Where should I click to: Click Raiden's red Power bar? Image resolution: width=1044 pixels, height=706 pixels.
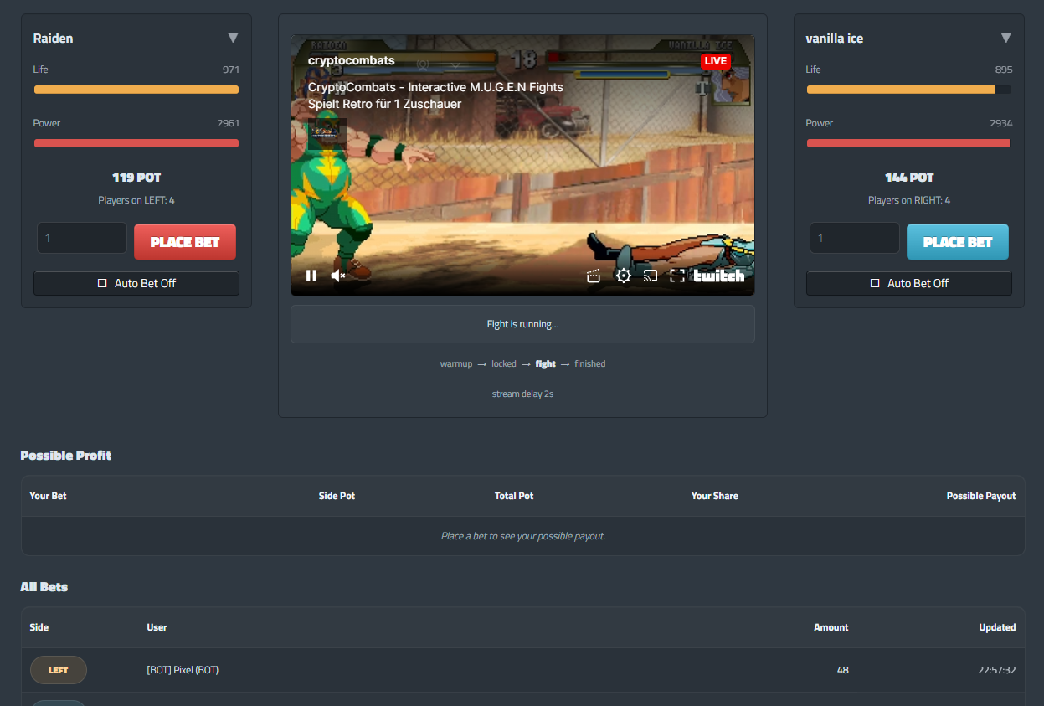click(136, 143)
